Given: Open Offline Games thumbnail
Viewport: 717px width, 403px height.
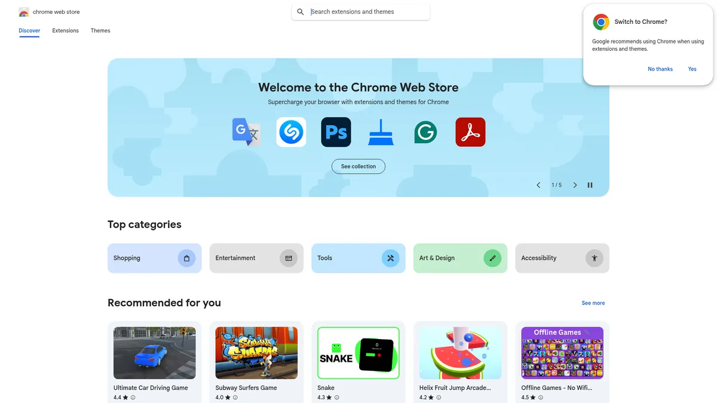Looking at the screenshot, I should click(x=562, y=353).
